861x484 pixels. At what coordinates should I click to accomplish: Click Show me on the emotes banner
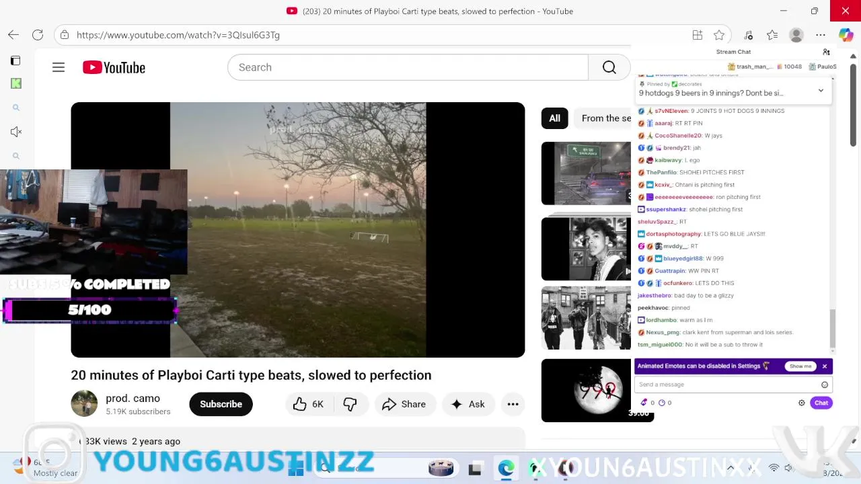(x=800, y=366)
